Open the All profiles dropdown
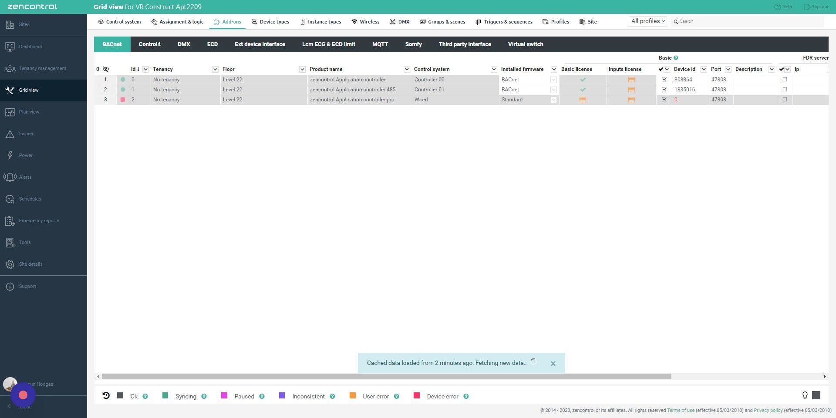This screenshot has width=836, height=418. [647, 21]
